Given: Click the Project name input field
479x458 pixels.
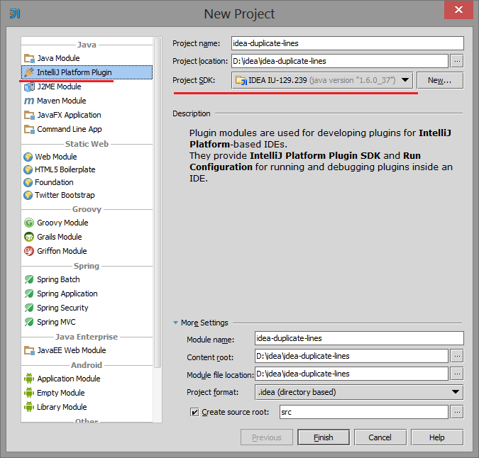Looking at the screenshot, I should click(x=347, y=43).
